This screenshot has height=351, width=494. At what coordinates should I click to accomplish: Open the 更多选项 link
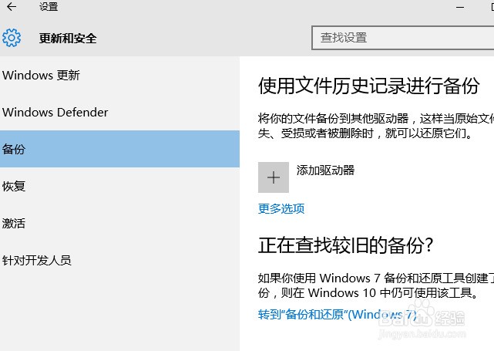(x=281, y=208)
